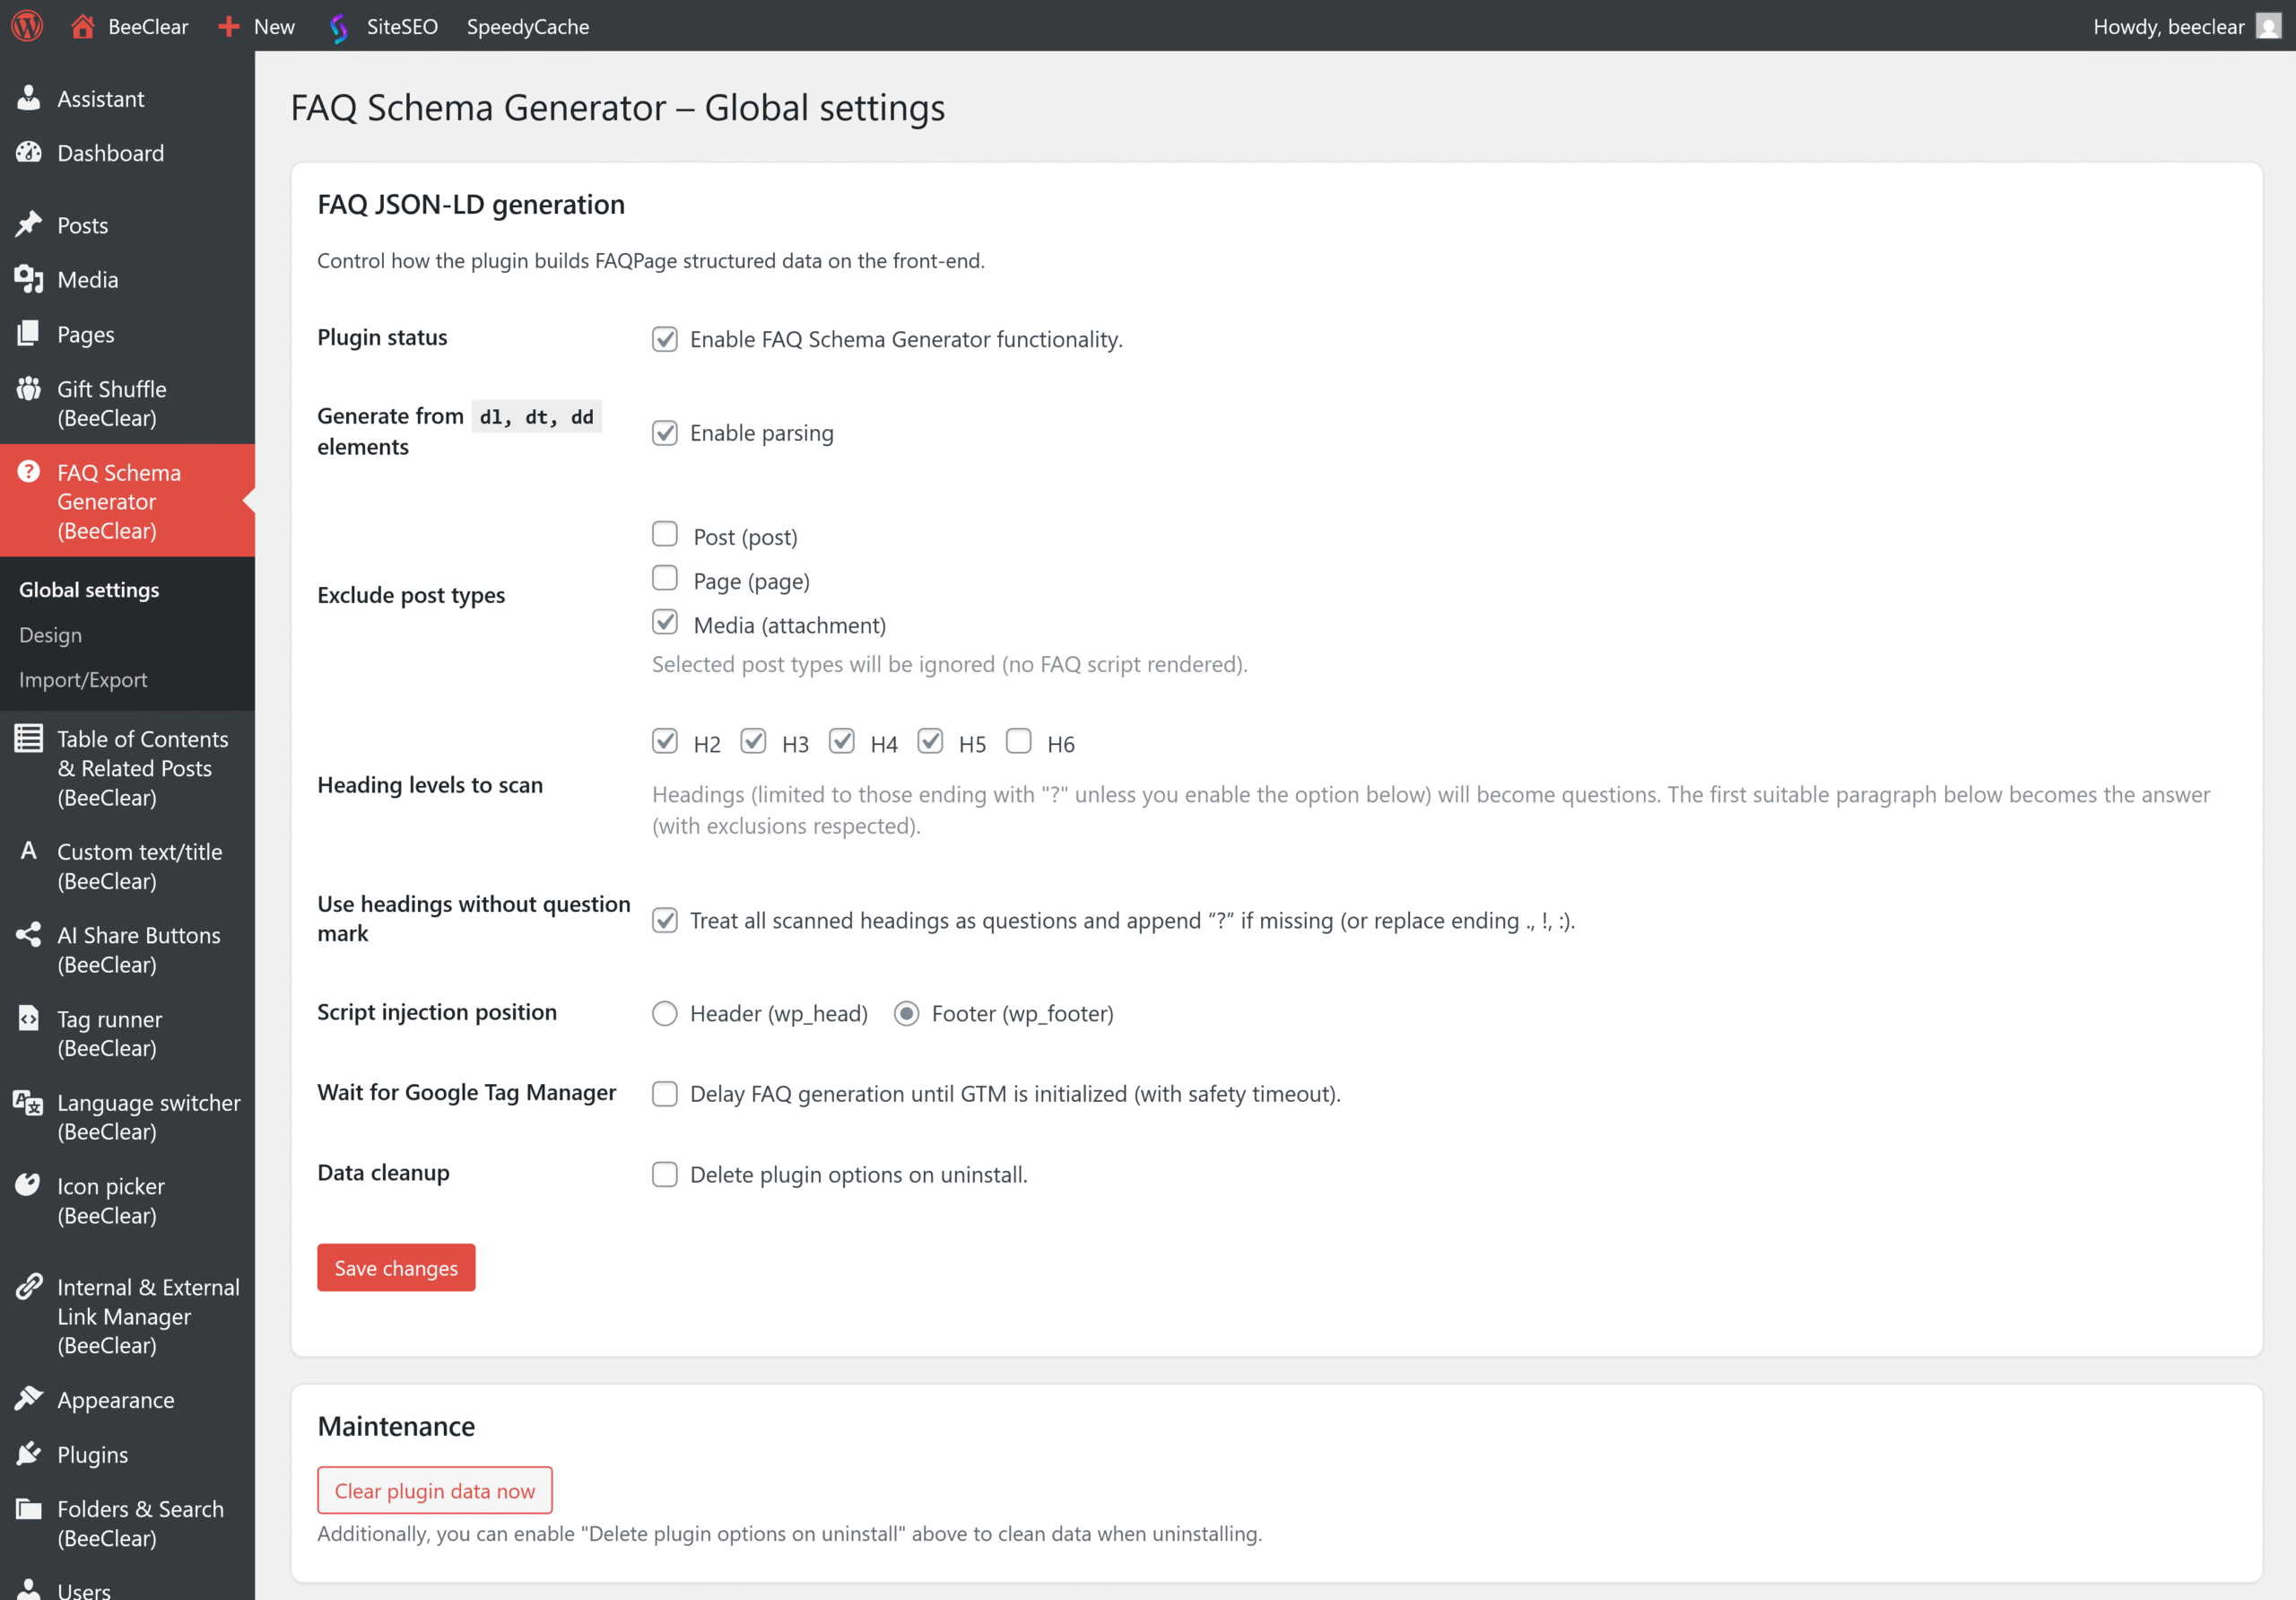Open the Media library icon
This screenshot has width=2296, height=1600.
pyautogui.click(x=29, y=279)
